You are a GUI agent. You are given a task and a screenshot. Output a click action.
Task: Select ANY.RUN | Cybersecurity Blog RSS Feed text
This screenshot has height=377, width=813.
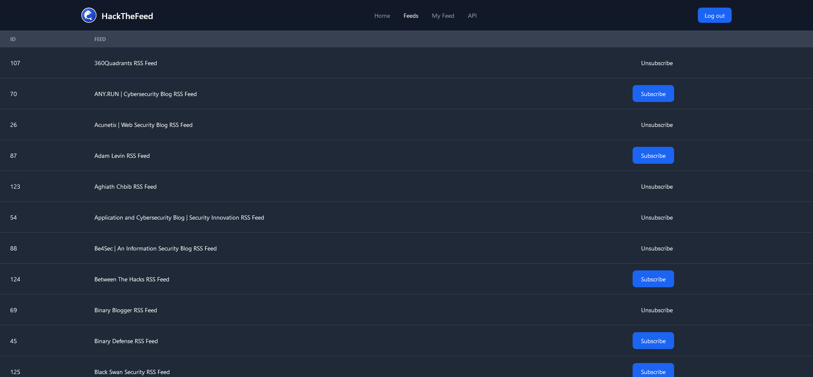tap(145, 94)
